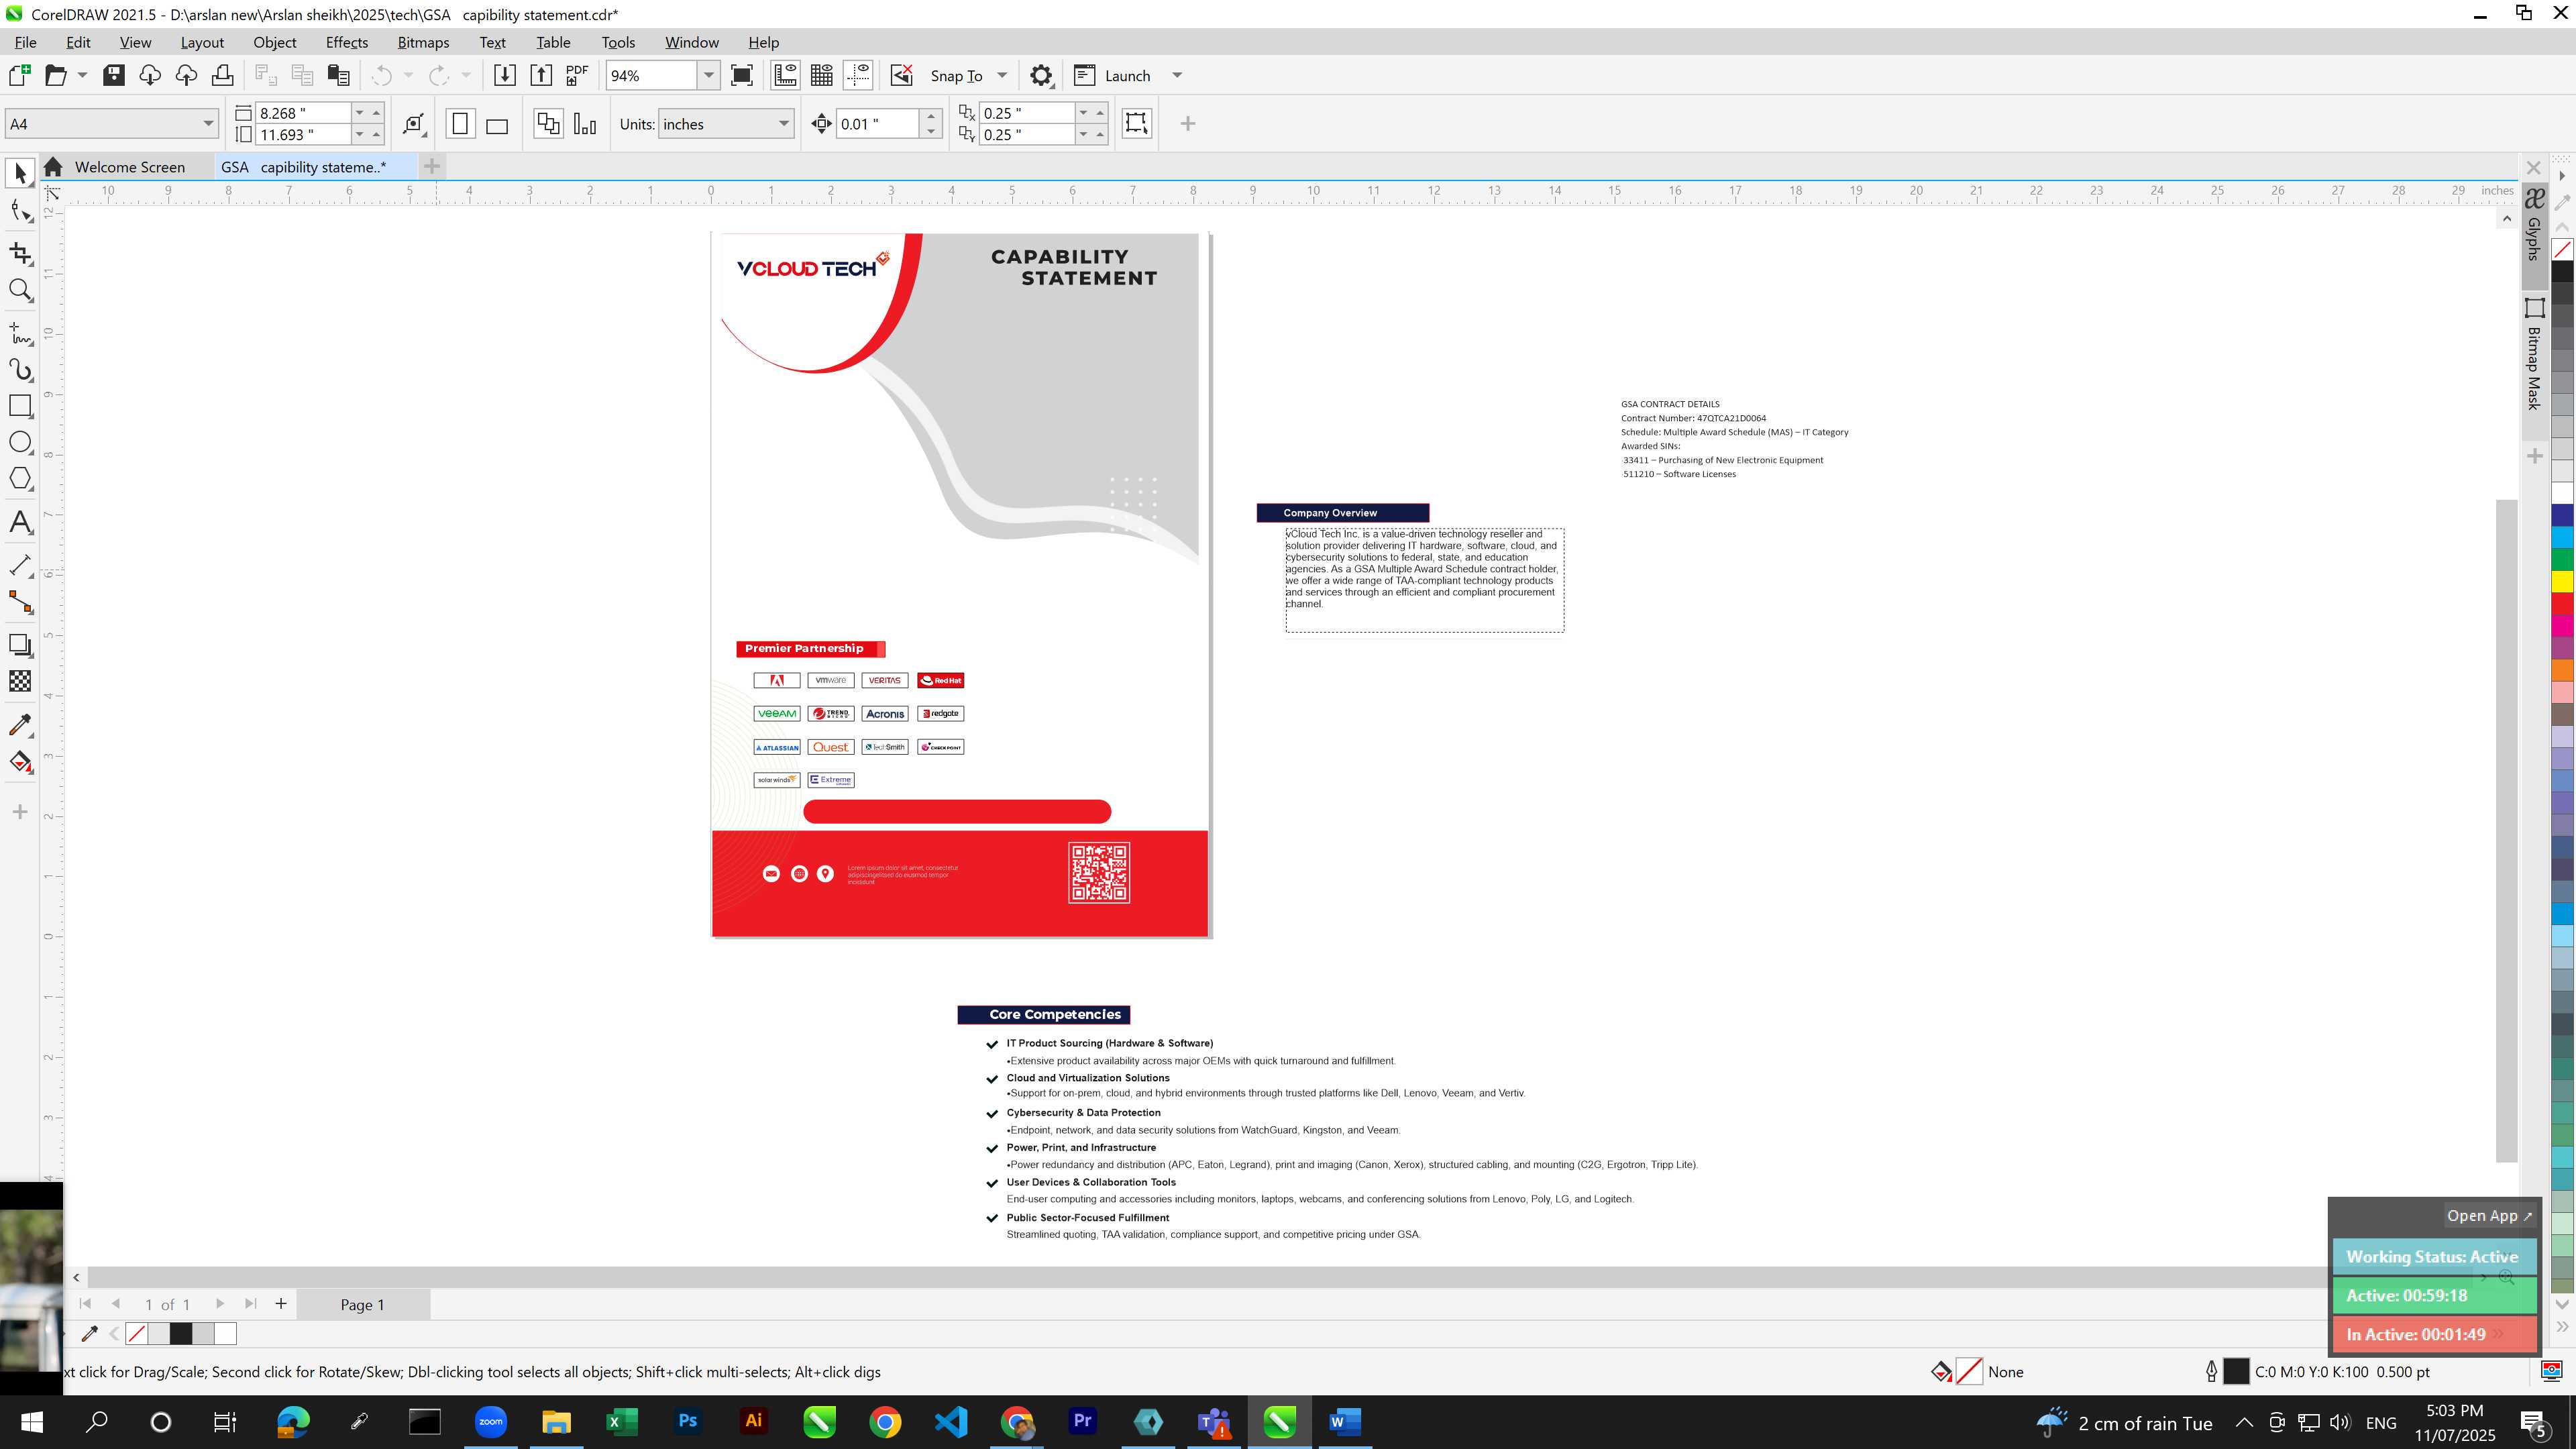Open Word from the taskbar
Viewport: 2576px width, 1449px height.
click(x=1344, y=1422)
